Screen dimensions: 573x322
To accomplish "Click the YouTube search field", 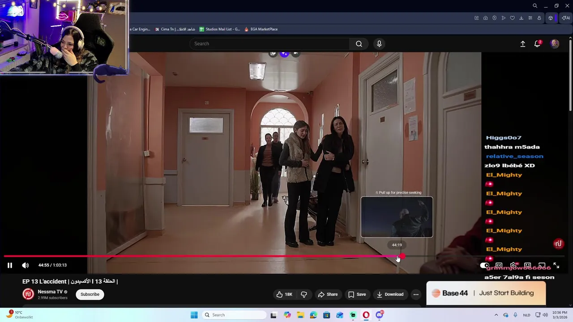I will tap(270, 43).
